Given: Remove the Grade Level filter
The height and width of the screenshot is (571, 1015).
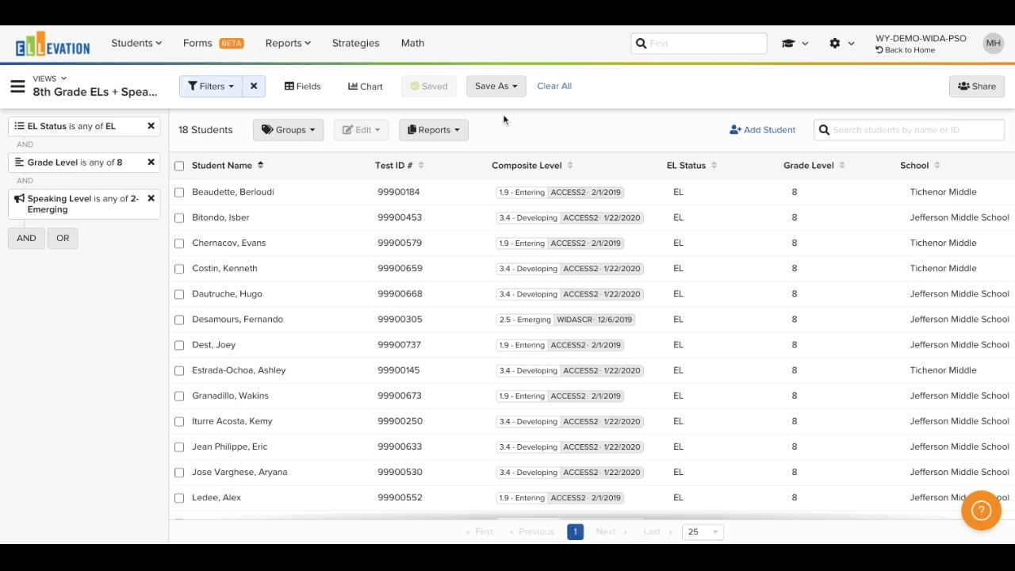Looking at the screenshot, I should tap(151, 162).
